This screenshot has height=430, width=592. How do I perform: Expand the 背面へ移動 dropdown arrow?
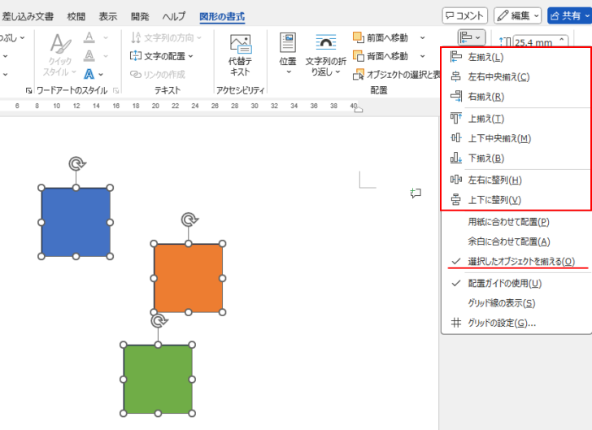click(x=423, y=56)
